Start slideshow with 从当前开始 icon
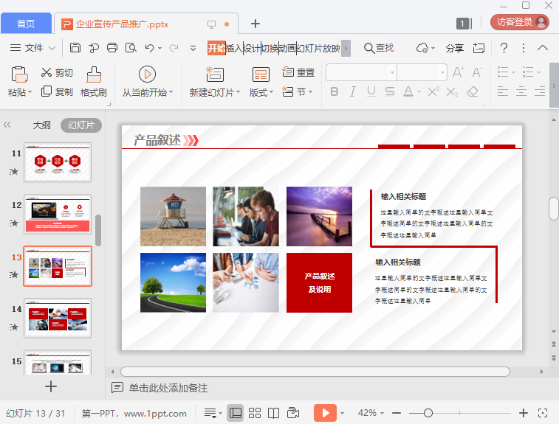The width and height of the screenshot is (559, 424). [147, 74]
